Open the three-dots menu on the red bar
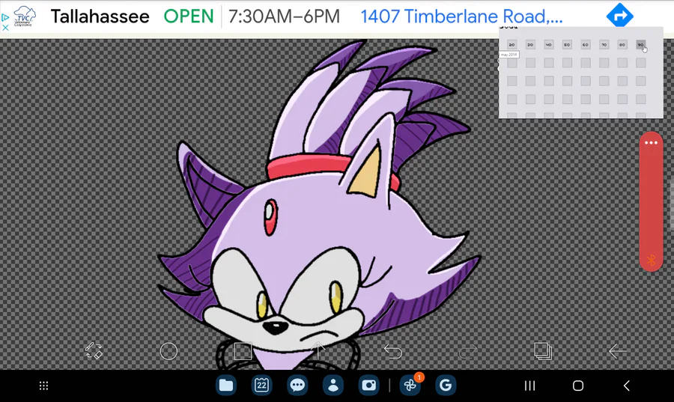Screen dimensions: 674x402 click(651, 142)
